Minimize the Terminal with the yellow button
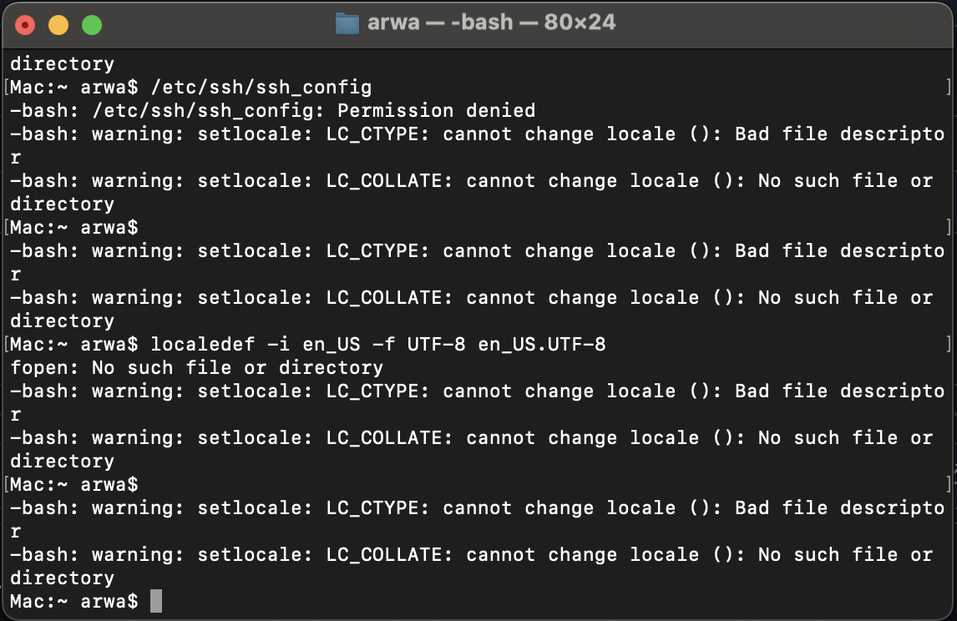 (58, 25)
